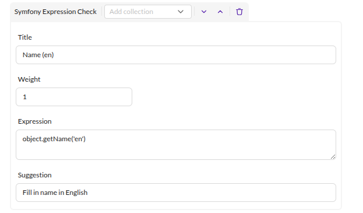
Task: Click the Weight label
Action: click(29, 79)
